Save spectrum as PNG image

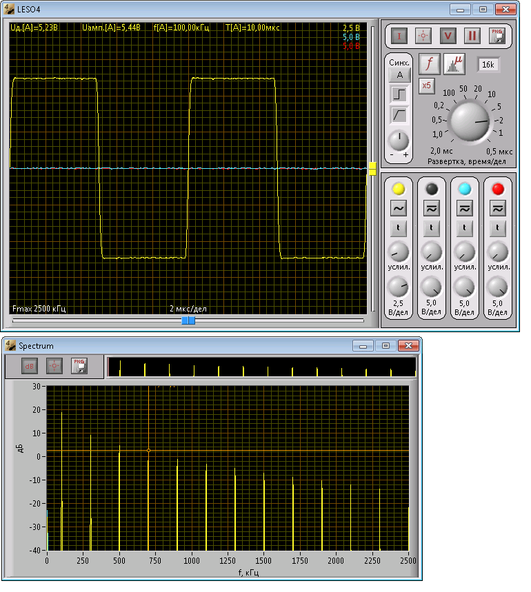pos(79,366)
